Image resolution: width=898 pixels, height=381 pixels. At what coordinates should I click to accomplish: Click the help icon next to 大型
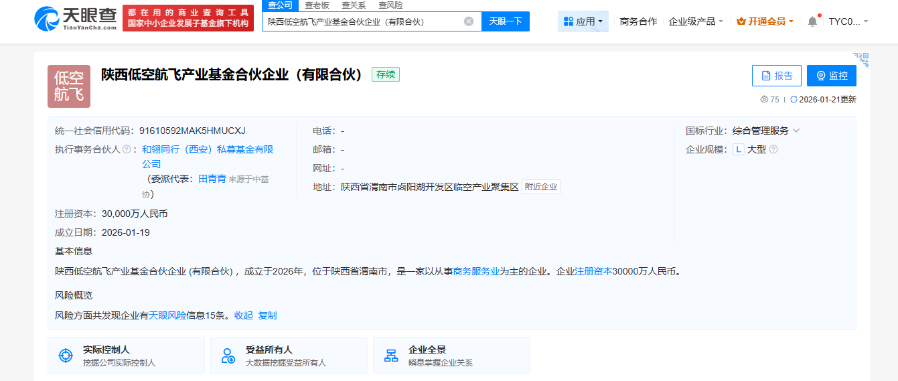click(x=773, y=149)
